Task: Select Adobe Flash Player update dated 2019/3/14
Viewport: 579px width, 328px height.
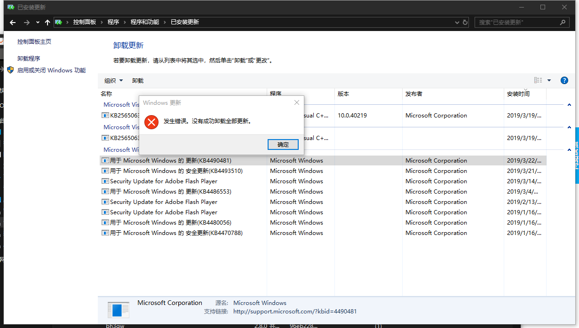Action: tap(323, 181)
